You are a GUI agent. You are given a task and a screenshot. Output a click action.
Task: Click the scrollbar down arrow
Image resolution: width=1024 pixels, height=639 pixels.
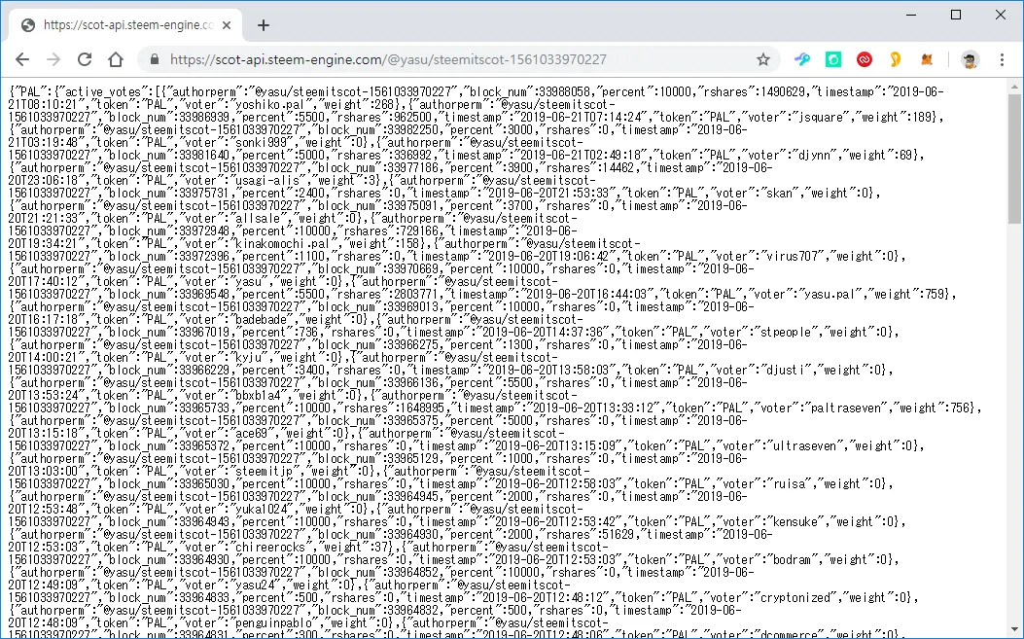click(1014, 630)
